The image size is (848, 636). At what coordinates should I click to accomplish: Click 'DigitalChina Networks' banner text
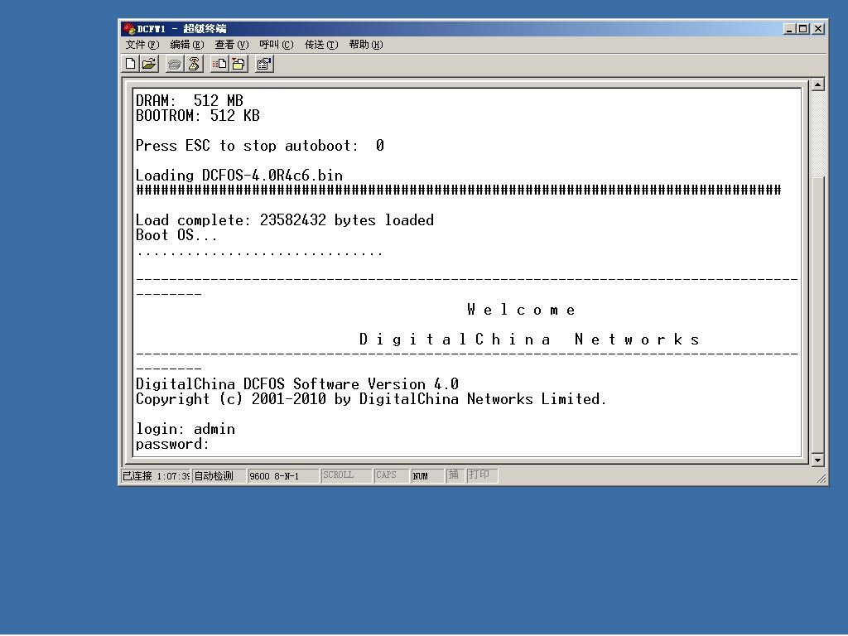(x=529, y=340)
